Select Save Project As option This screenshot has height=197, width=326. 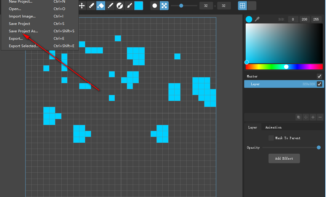[23, 31]
